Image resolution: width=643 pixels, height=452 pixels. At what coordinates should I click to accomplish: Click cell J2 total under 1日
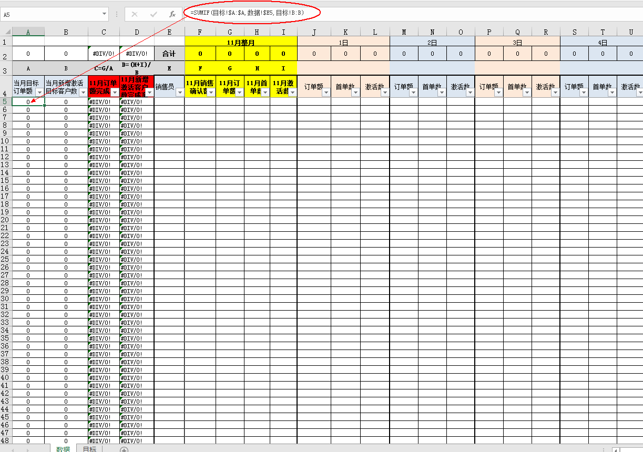pyautogui.click(x=314, y=54)
